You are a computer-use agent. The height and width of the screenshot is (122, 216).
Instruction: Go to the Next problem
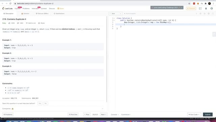(104, 115)
